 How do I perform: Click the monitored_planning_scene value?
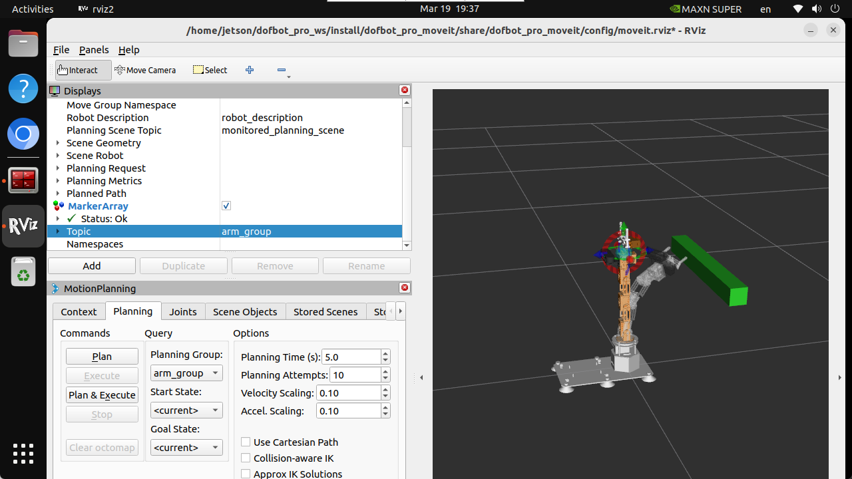click(x=283, y=130)
